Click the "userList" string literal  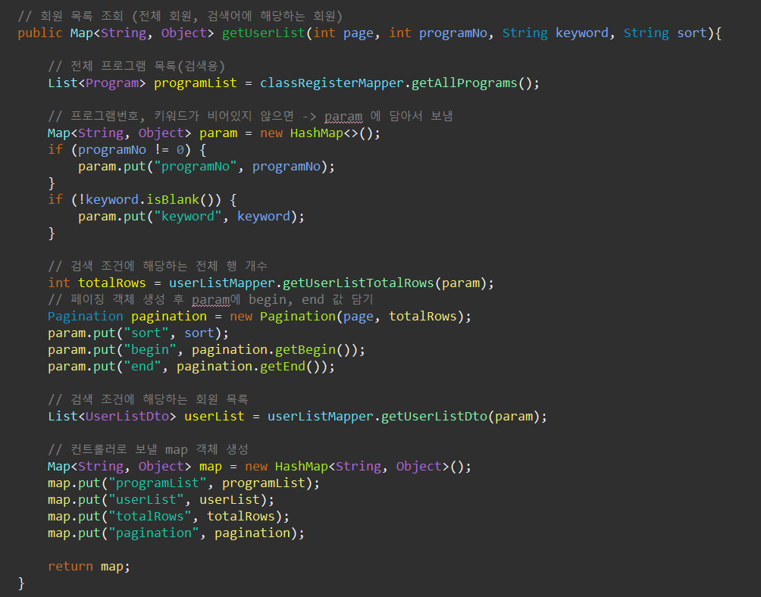pyautogui.click(x=146, y=499)
